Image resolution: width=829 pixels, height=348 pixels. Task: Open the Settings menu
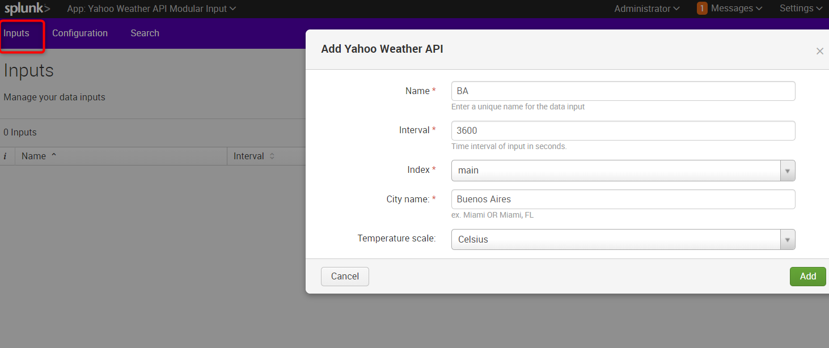[801, 8]
